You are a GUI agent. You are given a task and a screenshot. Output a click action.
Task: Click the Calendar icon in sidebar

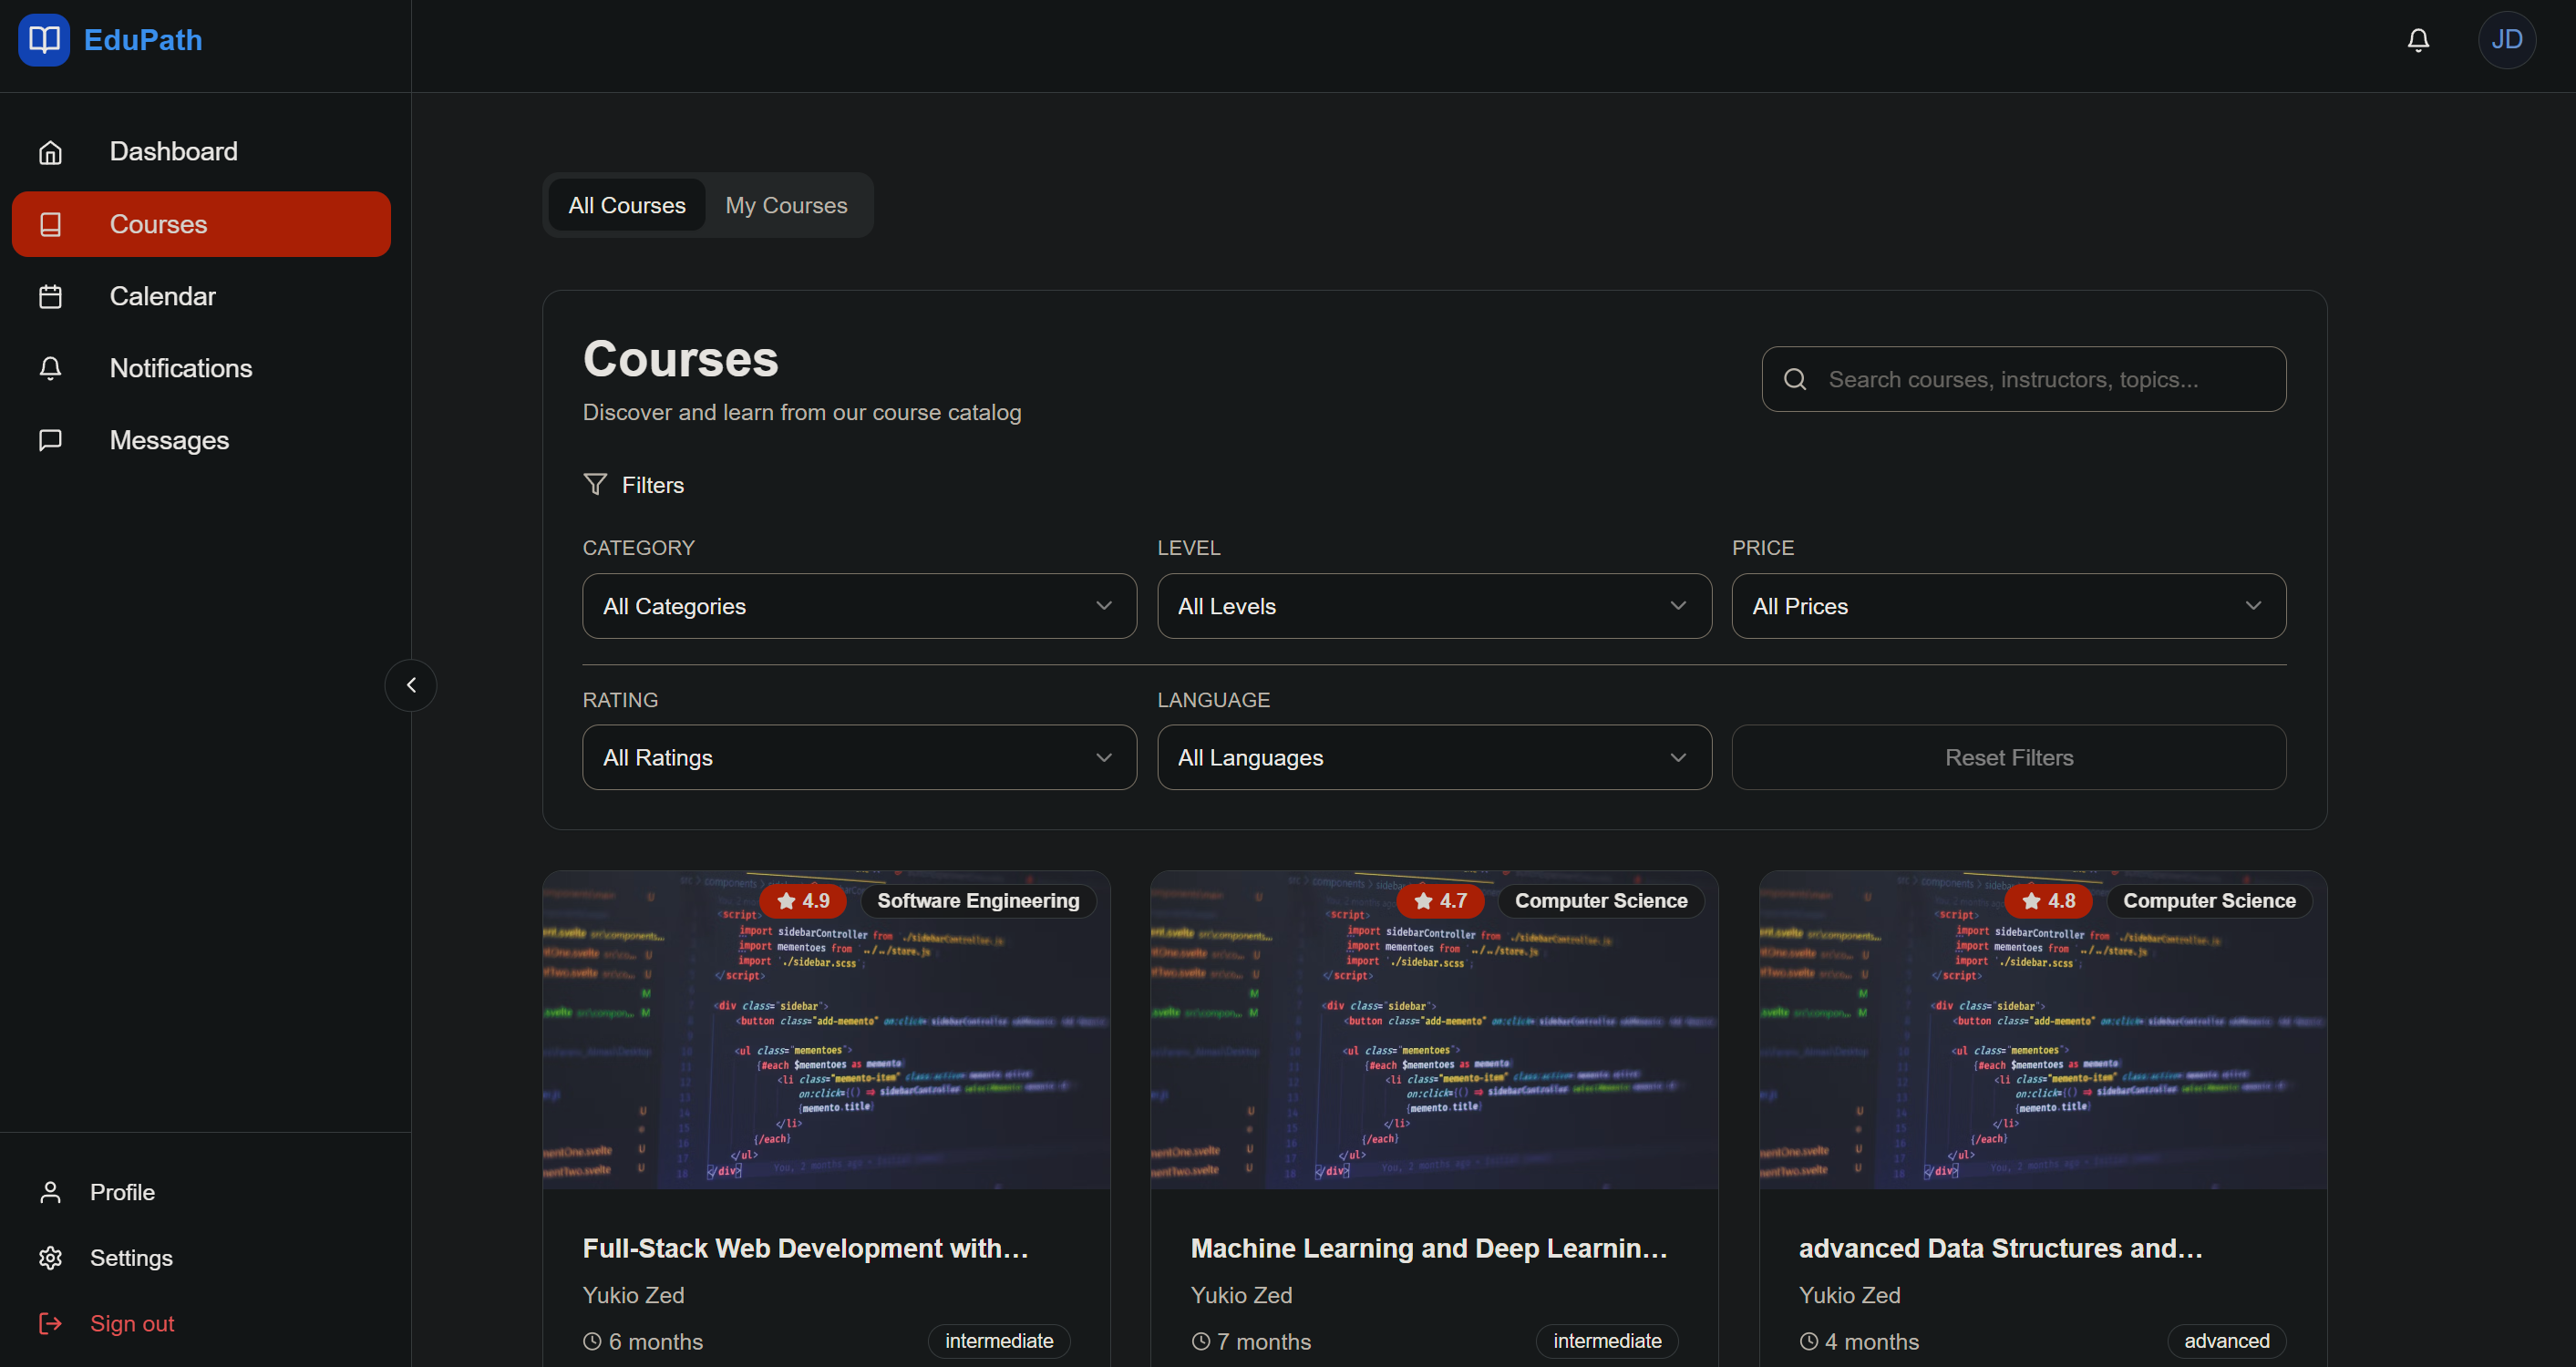pyautogui.click(x=50, y=297)
